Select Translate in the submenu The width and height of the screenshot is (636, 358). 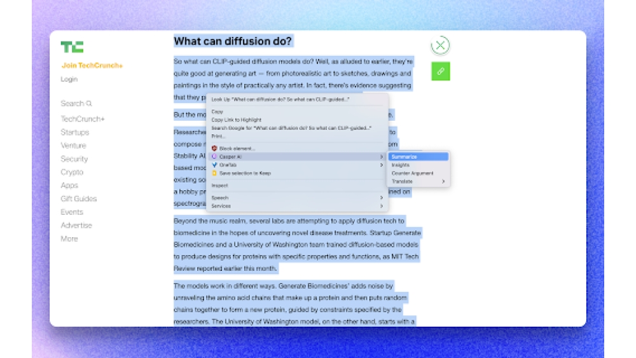418,181
